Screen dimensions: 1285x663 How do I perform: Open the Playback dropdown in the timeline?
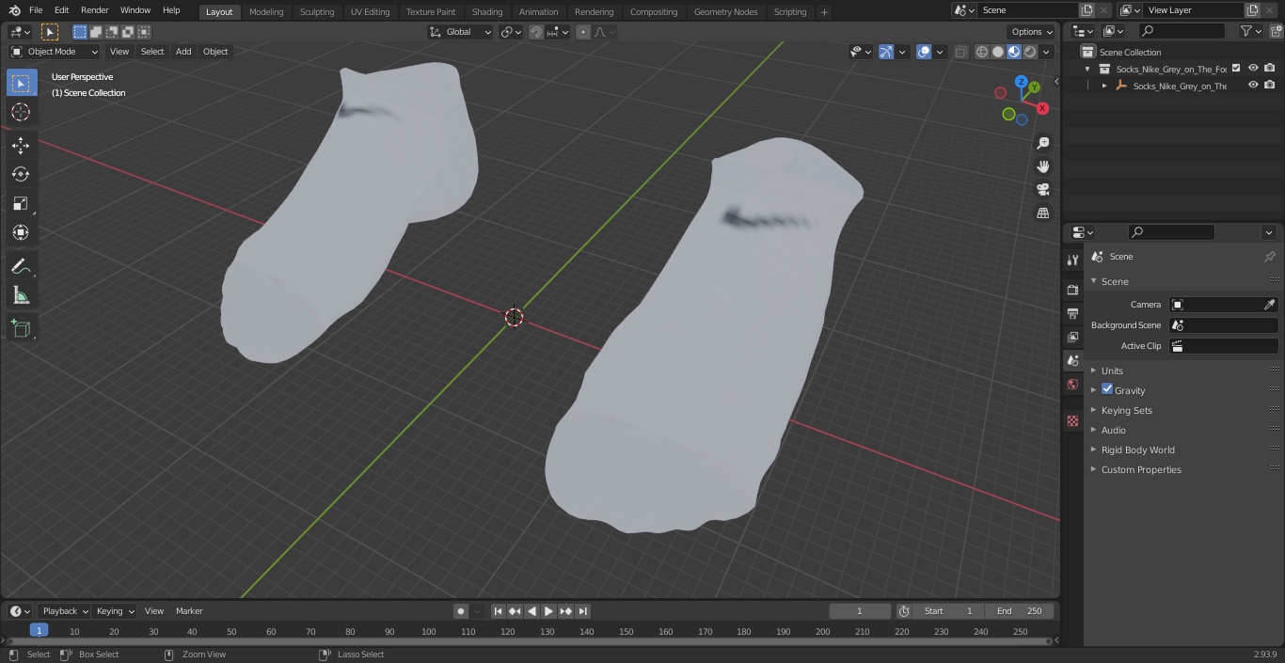[65, 611]
